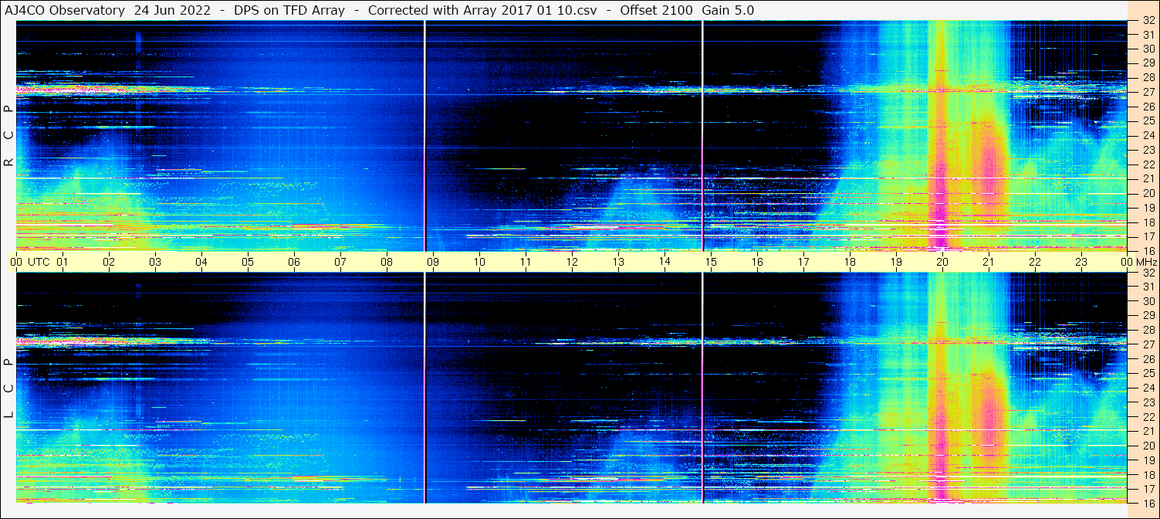Select the 17 MHz tick of the RCP panel
Viewport: 1160px width, 519px height.
pyautogui.click(x=1148, y=236)
